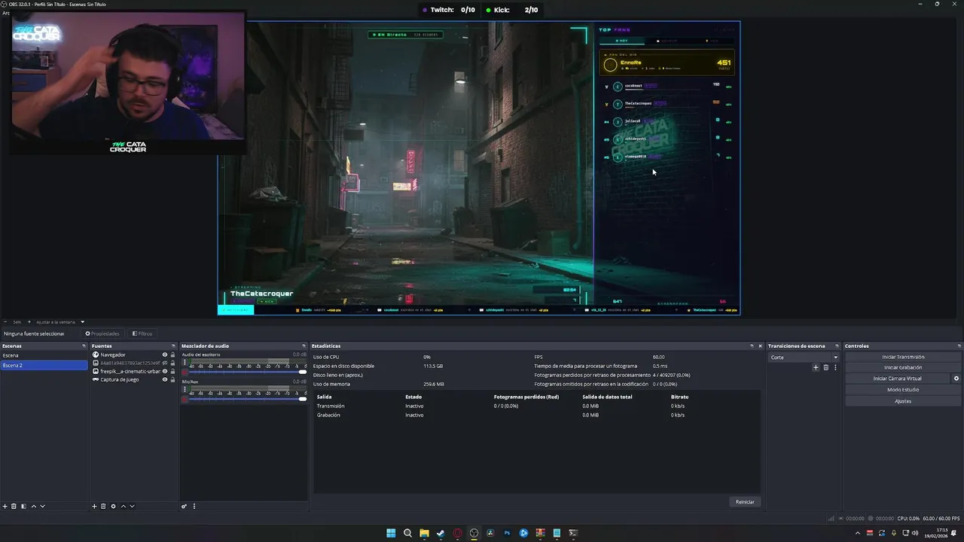
Task: Mute Audio del escritorio channel
Action: click(x=185, y=372)
